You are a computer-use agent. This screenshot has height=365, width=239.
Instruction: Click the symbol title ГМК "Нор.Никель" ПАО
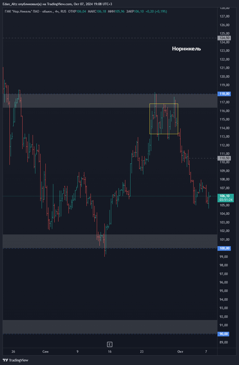[23, 11]
